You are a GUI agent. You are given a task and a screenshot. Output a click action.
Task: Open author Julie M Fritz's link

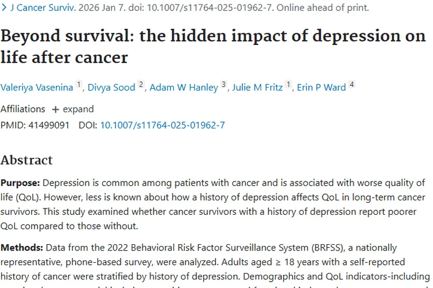tap(257, 88)
